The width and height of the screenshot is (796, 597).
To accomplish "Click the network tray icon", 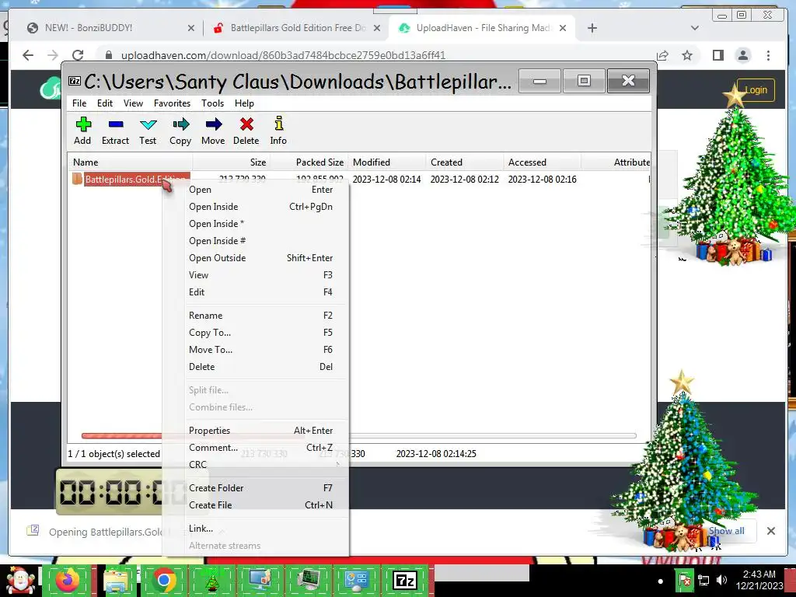I will (703, 580).
